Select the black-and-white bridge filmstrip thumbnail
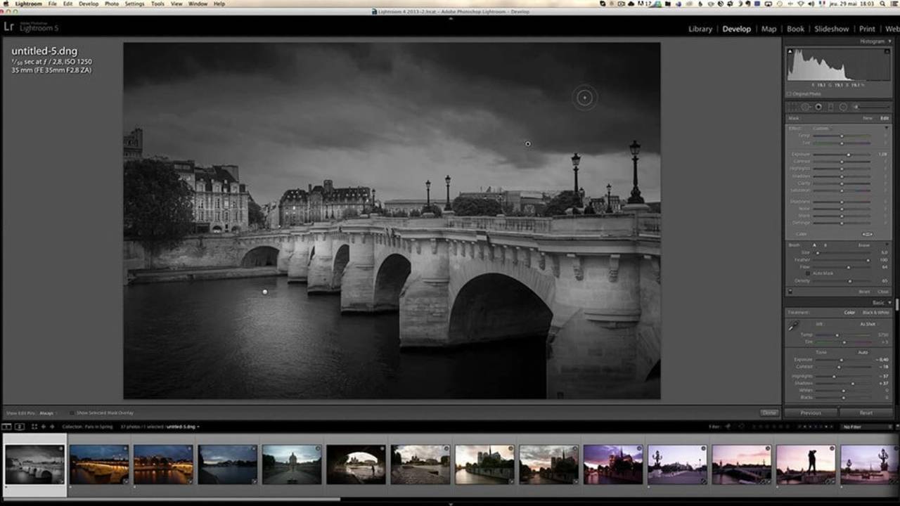Screen dimensions: 900x506 34,464
